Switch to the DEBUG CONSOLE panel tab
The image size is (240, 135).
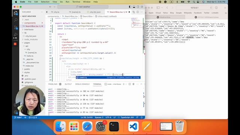point(82,84)
